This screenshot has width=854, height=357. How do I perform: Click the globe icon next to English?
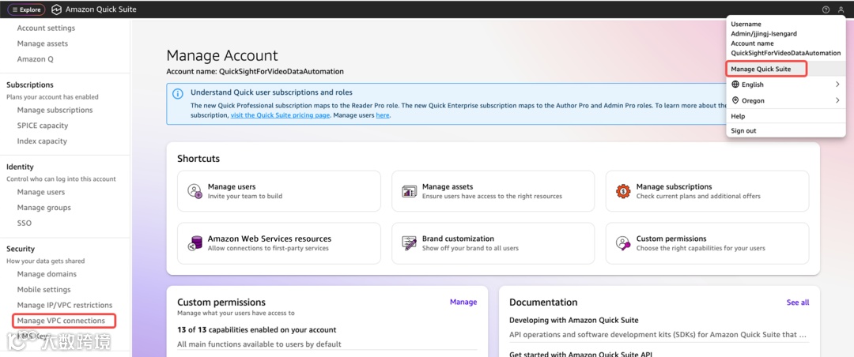tap(735, 85)
